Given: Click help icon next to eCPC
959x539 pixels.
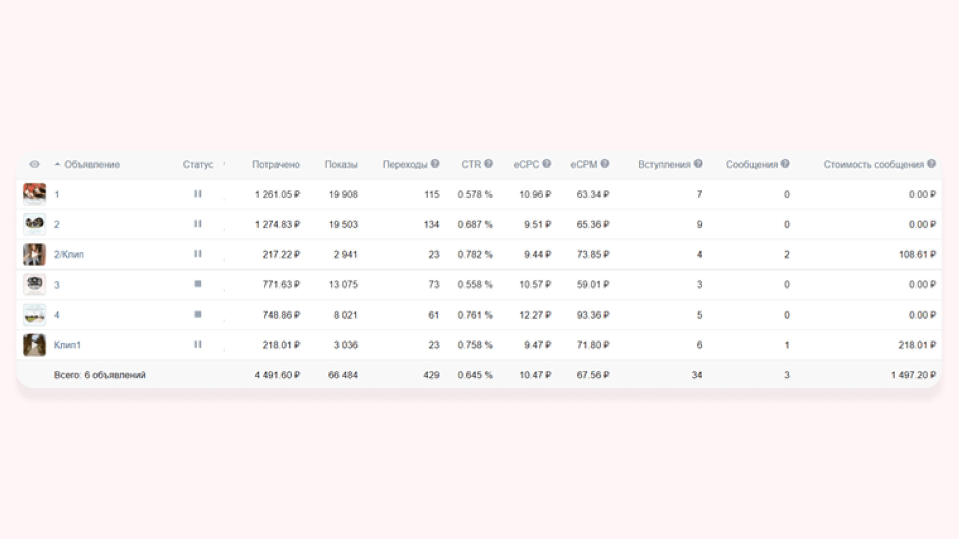Looking at the screenshot, I should pyautogui.click(x=546, y=164).
